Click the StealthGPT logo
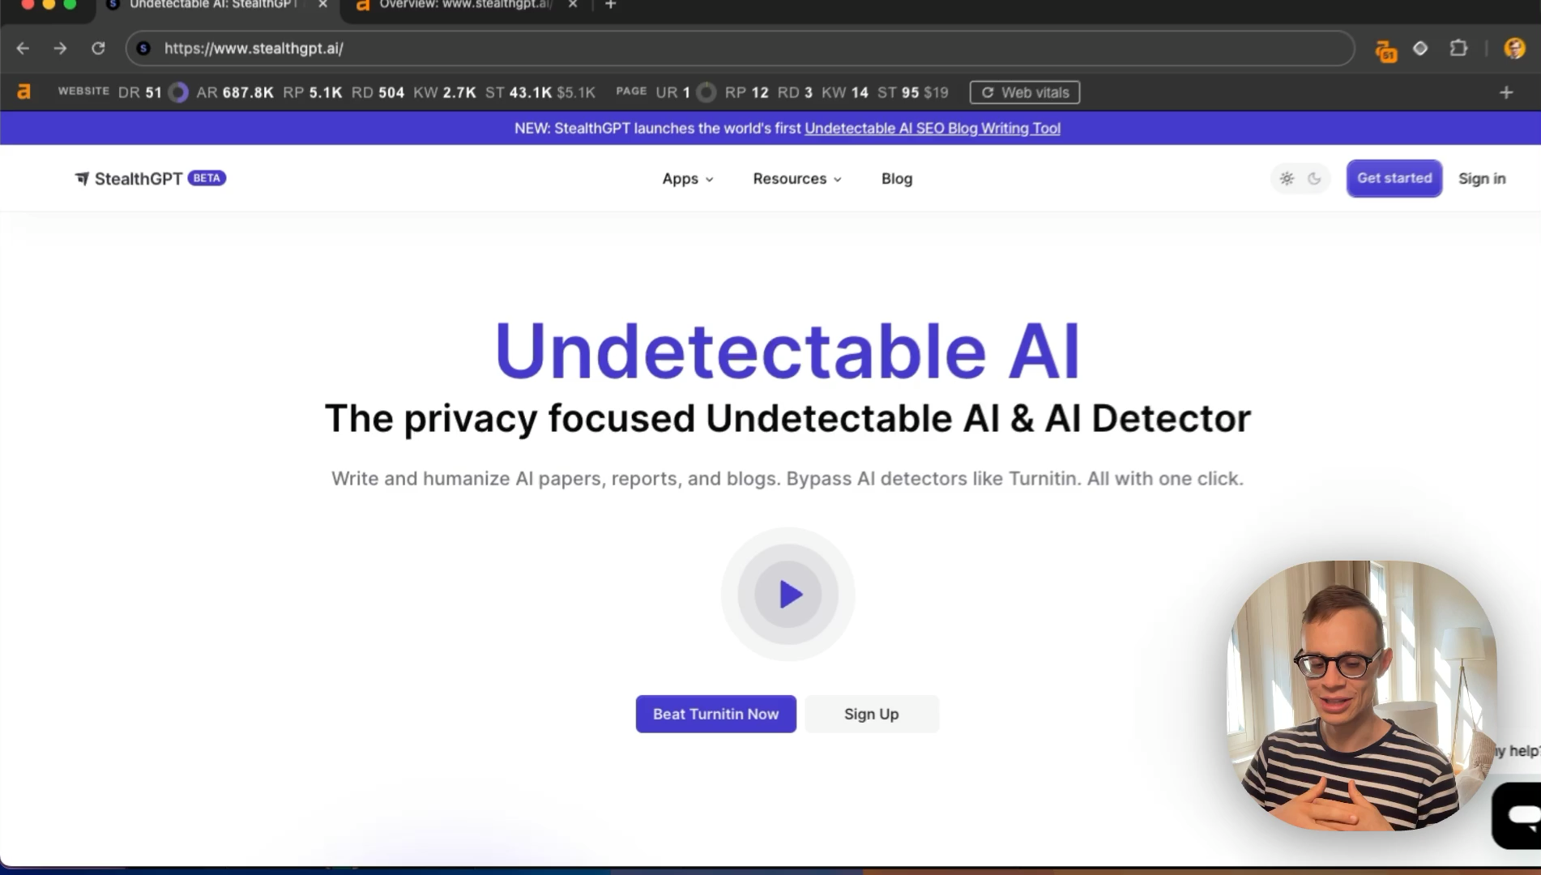This screenshot has width=1541, height=875. [129, 178]
